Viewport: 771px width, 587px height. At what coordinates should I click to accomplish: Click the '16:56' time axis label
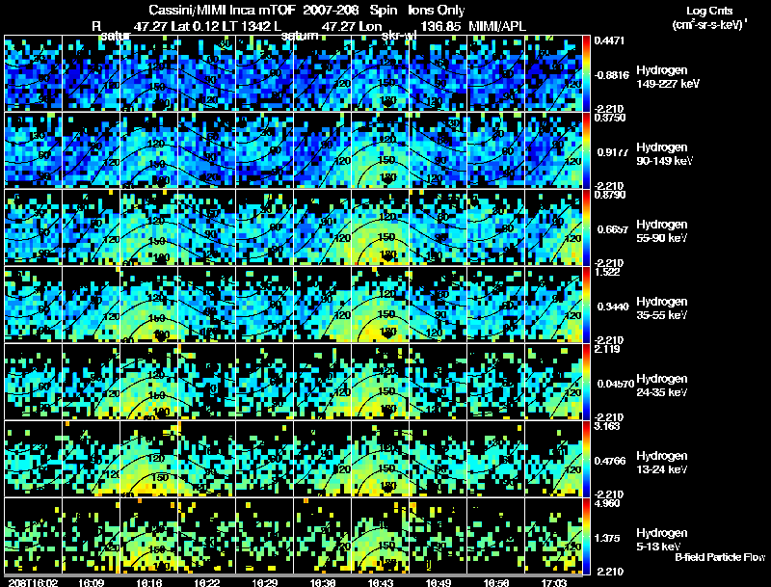[496, 582]
